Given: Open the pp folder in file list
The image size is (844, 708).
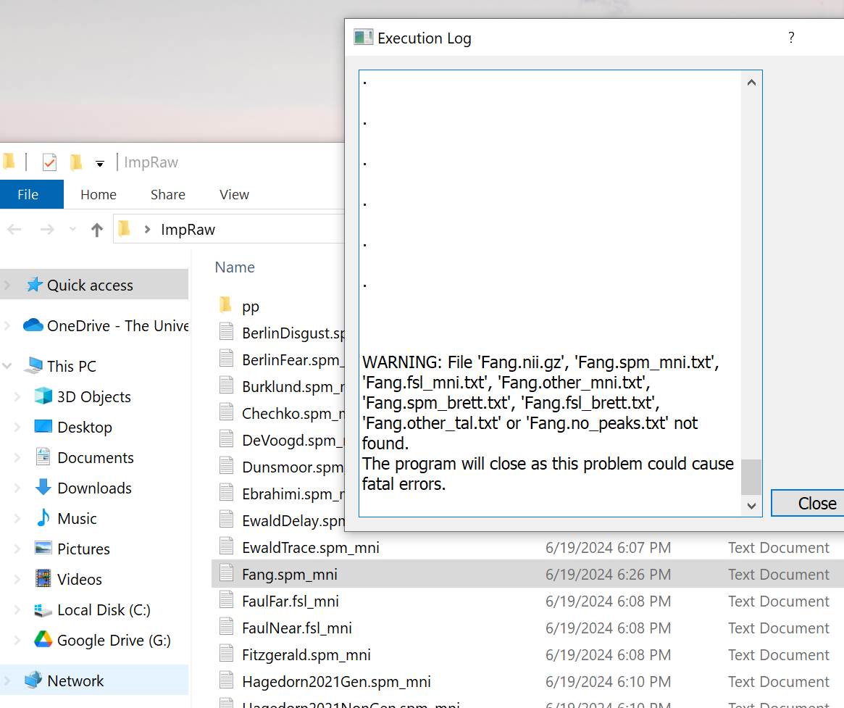Looking at the screenshot, I should click(250, 307).
